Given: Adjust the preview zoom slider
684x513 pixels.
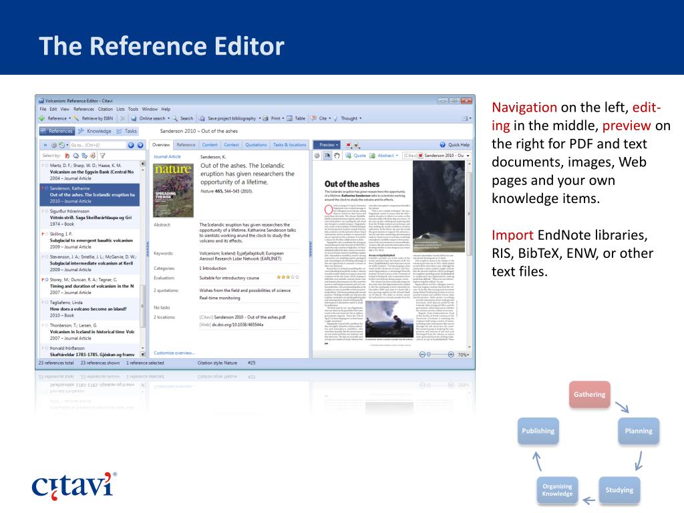Looking at the screenshot, I should pos(430,355).
